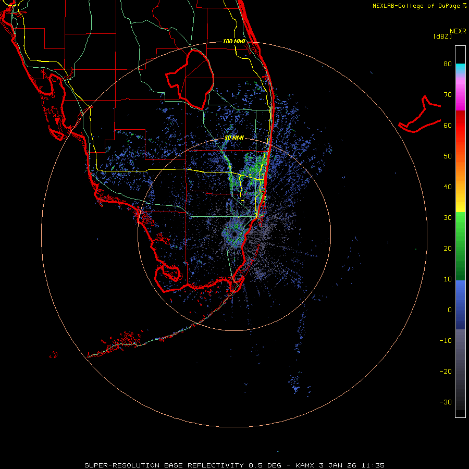This screenshot has width=469, height=469.
Task: Click the 20 value on the dBZ scale
Action: pyautogui.click(x=448, y=249)
